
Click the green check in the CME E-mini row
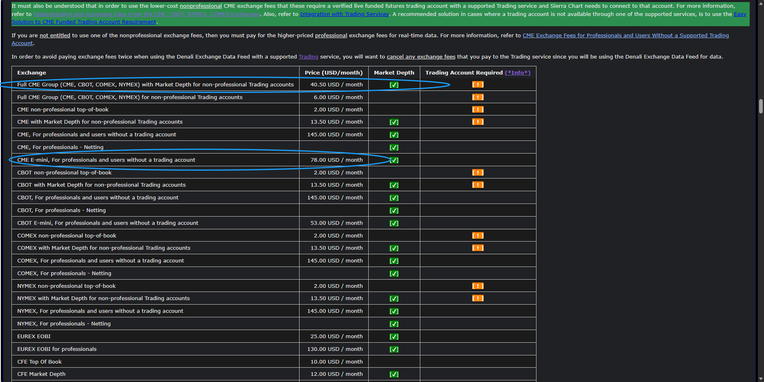point(394,160)
